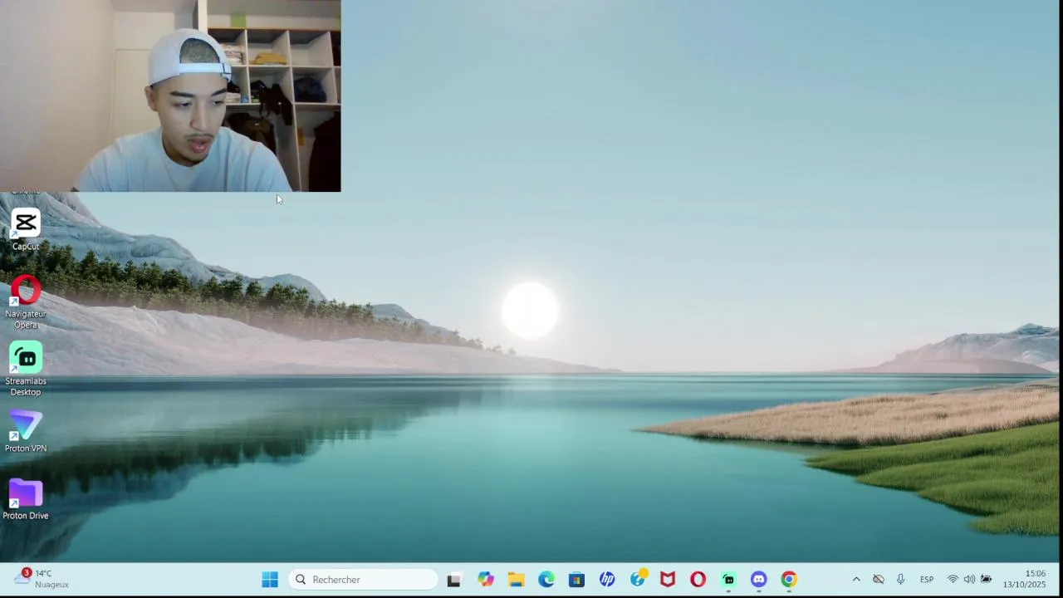Image resolution: width=1063 pixels, height=598 pixels.
Task: Click the crossed-out camera tray icon
Action: pyautogui.click(x=878, y=580)
